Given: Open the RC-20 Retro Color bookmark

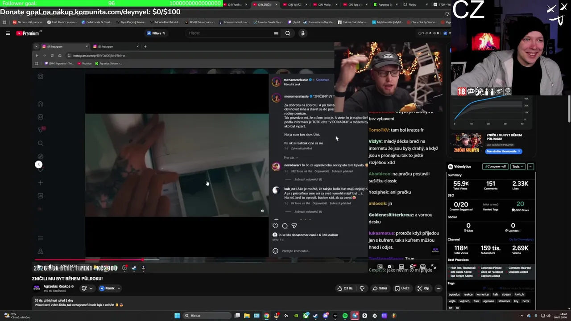Looking at the screenshot, I should coord(200,22).
